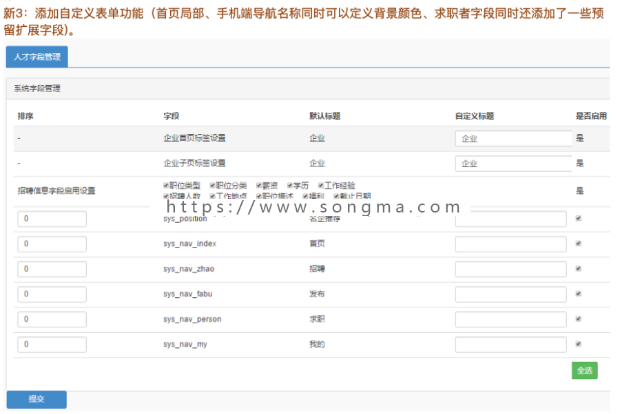Click the sys_nav_my field name

(185, 345)
